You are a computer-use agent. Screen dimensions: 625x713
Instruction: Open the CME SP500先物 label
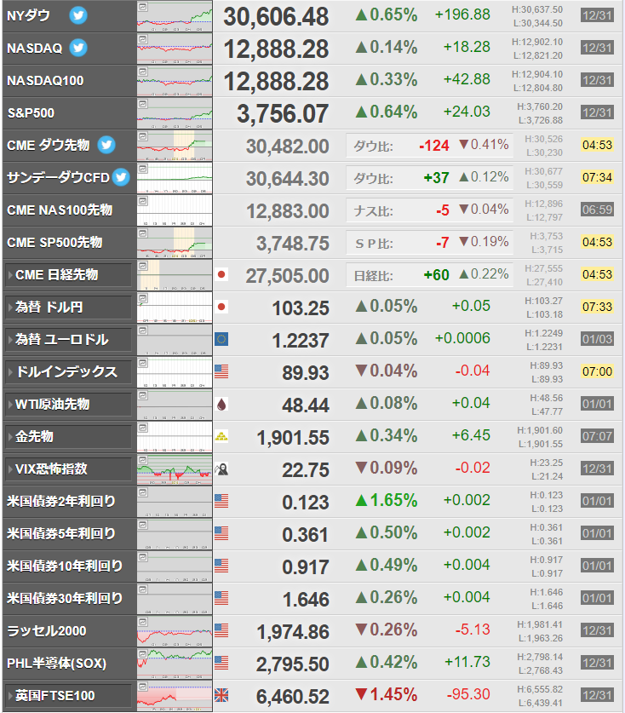click(54, 243)
